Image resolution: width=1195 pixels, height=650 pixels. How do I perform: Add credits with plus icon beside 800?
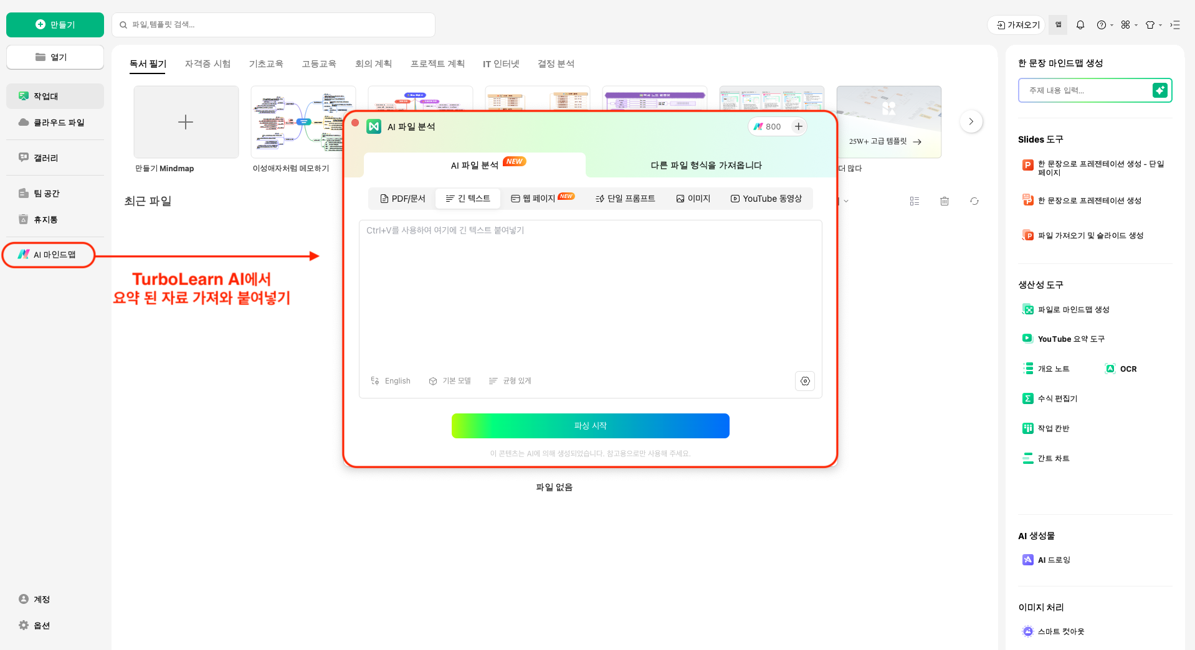[x=798, y=126]
